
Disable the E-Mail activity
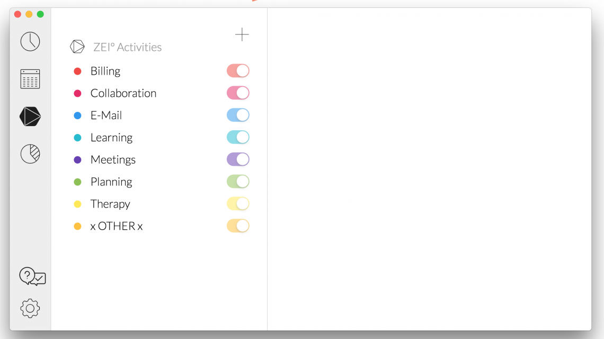point(238,115)
